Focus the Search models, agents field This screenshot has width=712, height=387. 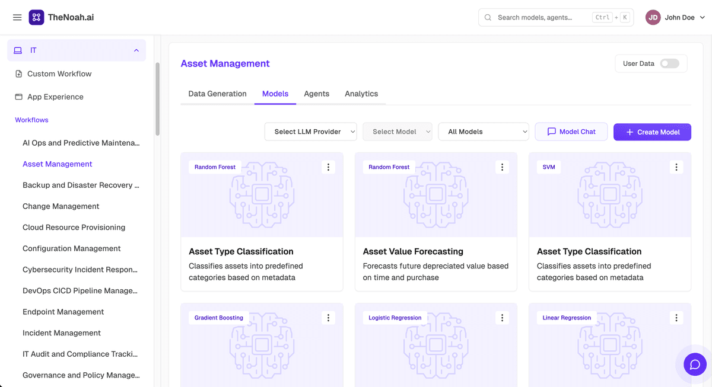556,17
